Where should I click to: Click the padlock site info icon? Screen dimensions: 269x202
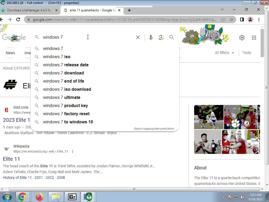(28, 19)
